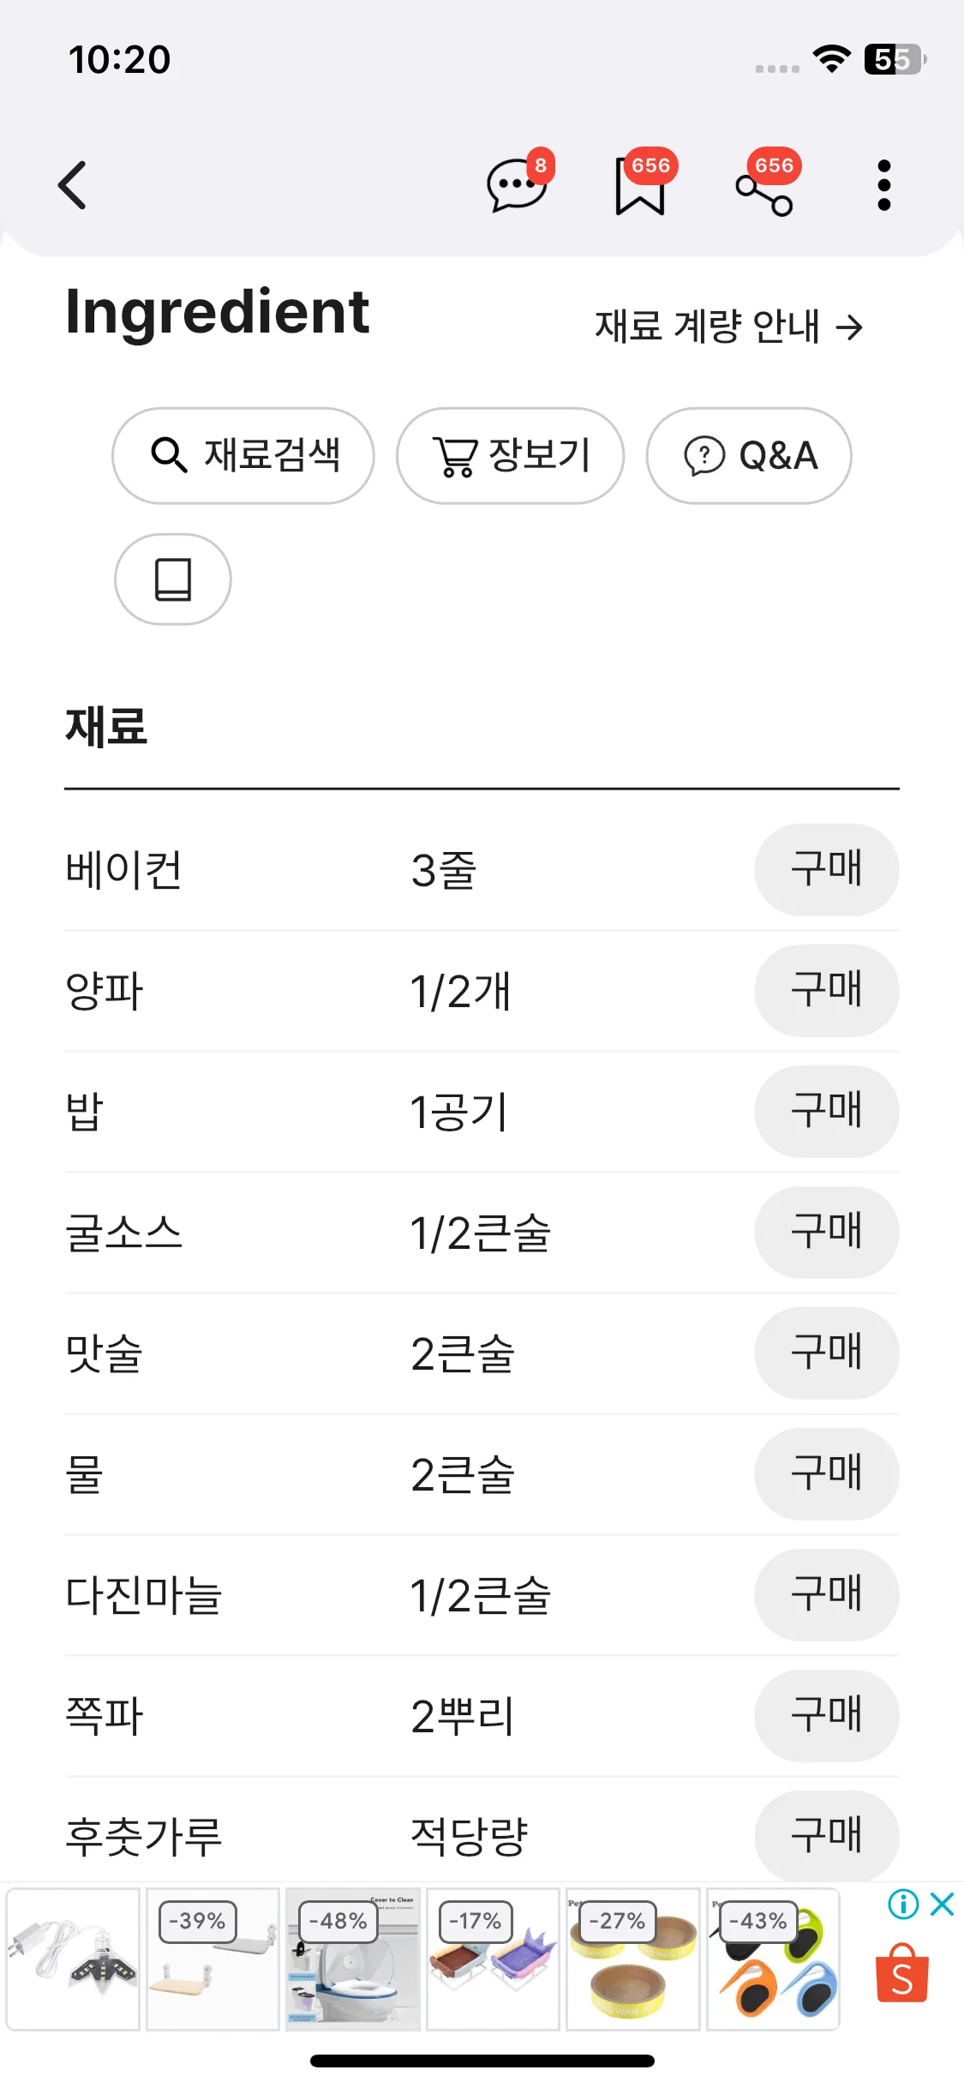Tap the back arrow icon
Viewport: 964px width, 2088px height.
tap(73, 185)
